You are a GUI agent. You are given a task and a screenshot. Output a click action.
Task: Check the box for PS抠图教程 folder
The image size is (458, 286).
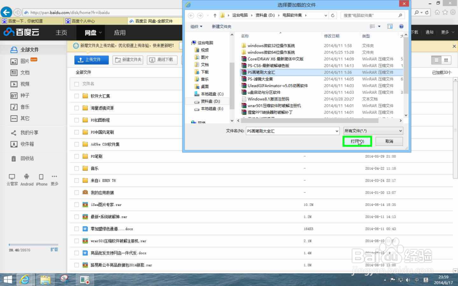pyautogui.click(x=76, y=120)
